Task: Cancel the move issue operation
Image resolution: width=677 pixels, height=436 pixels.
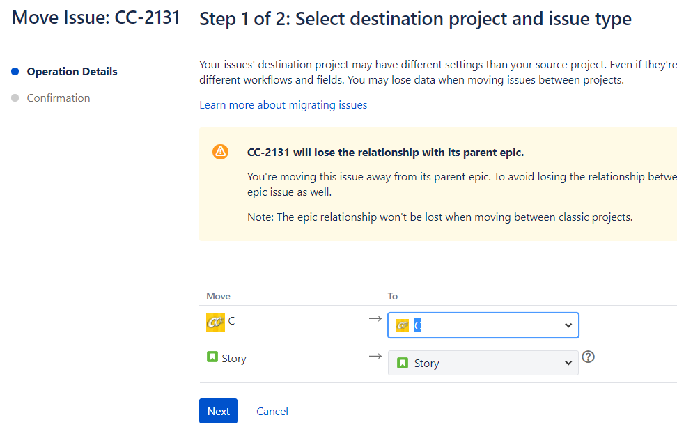Action: (x=272, y=411)
